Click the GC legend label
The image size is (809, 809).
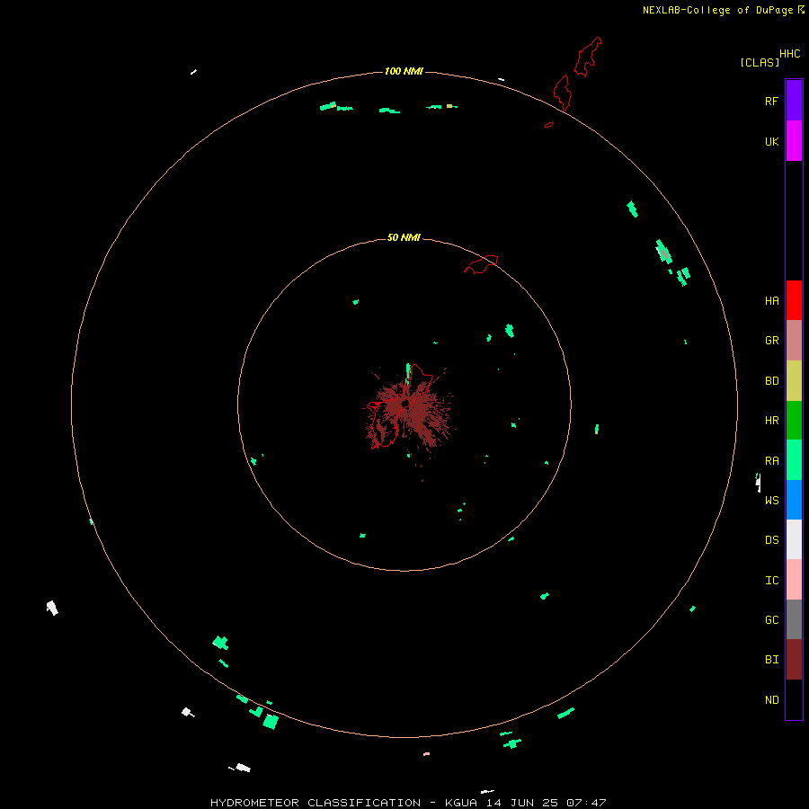pos(771,620)
